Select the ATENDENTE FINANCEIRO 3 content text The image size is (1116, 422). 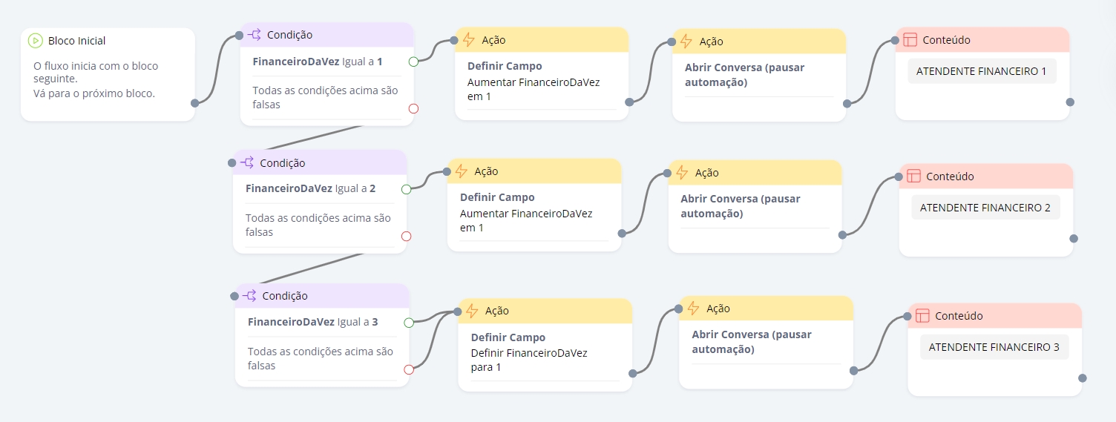coord(994,347)
